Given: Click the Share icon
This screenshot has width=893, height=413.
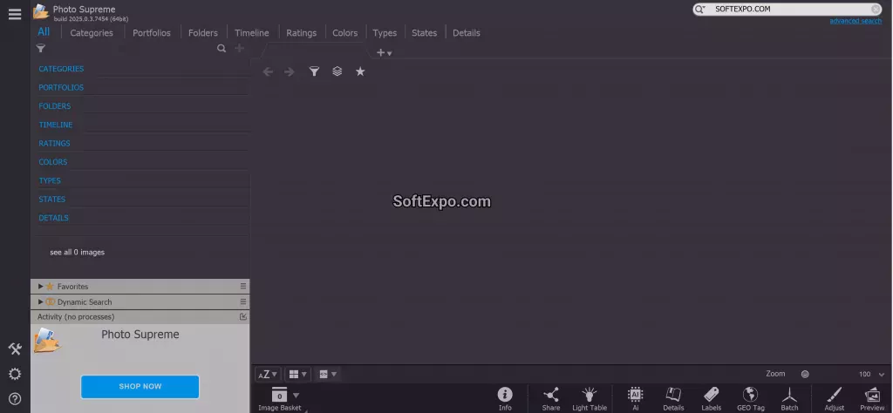Looking at the screenshot, I should (x=550, y=398).
